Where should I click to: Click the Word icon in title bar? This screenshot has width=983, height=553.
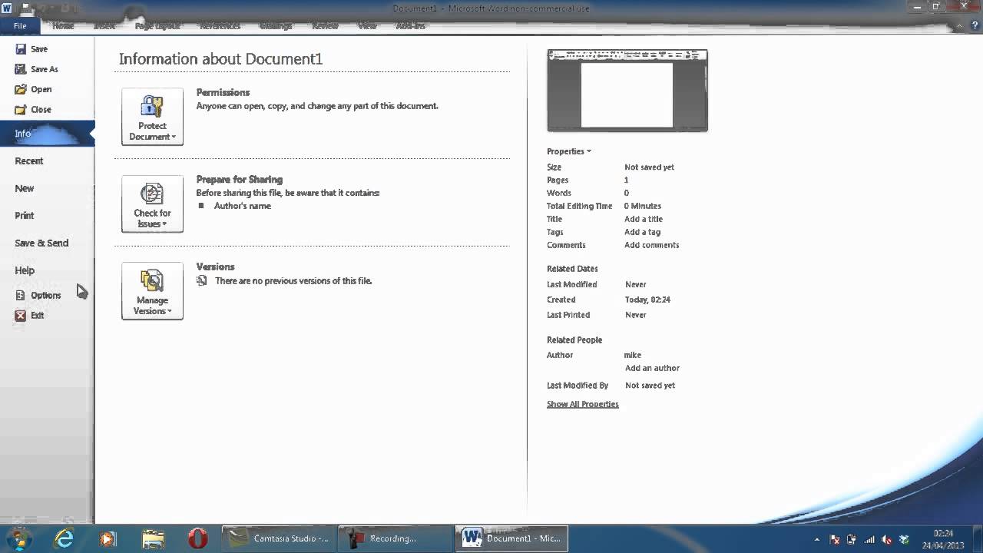[7, 8]
